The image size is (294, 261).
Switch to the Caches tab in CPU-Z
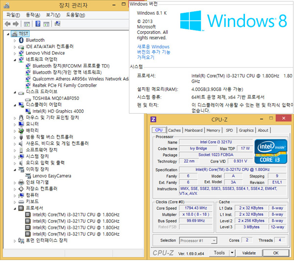174,130
